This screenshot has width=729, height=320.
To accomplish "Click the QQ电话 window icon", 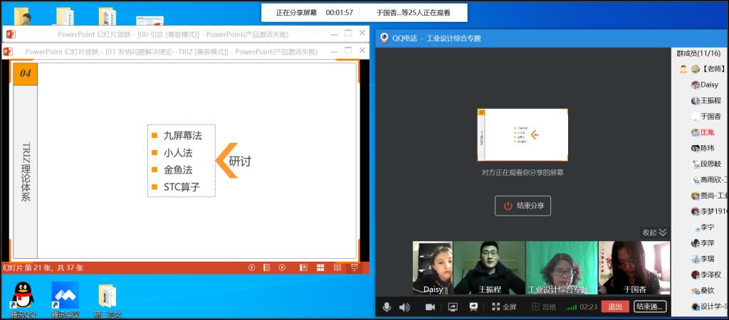I will [384, 38].
